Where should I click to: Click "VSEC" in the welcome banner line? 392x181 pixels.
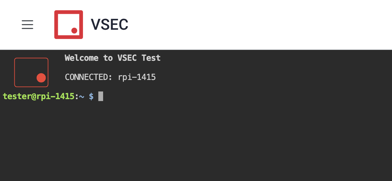[127, 58]
